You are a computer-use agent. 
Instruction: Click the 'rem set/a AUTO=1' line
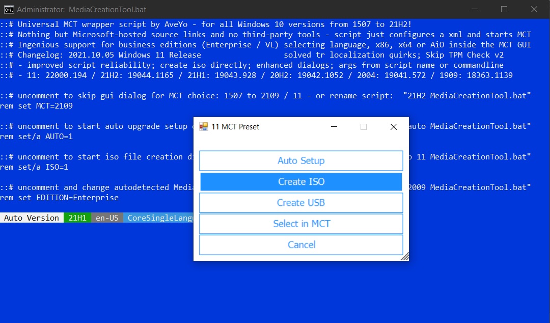[x=37, y=136]
